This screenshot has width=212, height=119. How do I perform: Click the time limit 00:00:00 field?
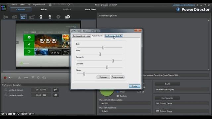coord(41,90)
